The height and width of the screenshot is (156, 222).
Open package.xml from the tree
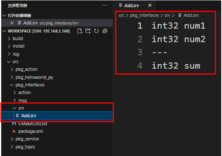click(x=31, y=131)
